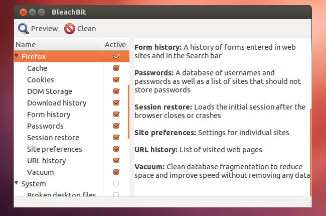
Task: Close the BleachBit window
Action: (23, 12)
